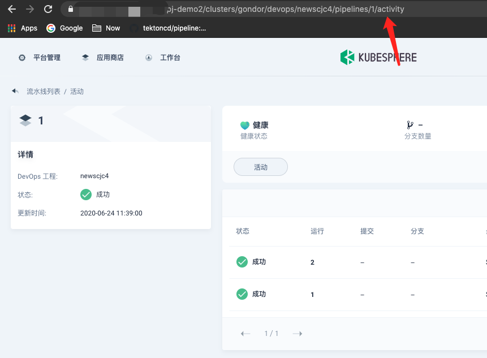Viewport: 487px width, 358px height.
Task: Click success status icon for run 2
Action: (242, 262)
